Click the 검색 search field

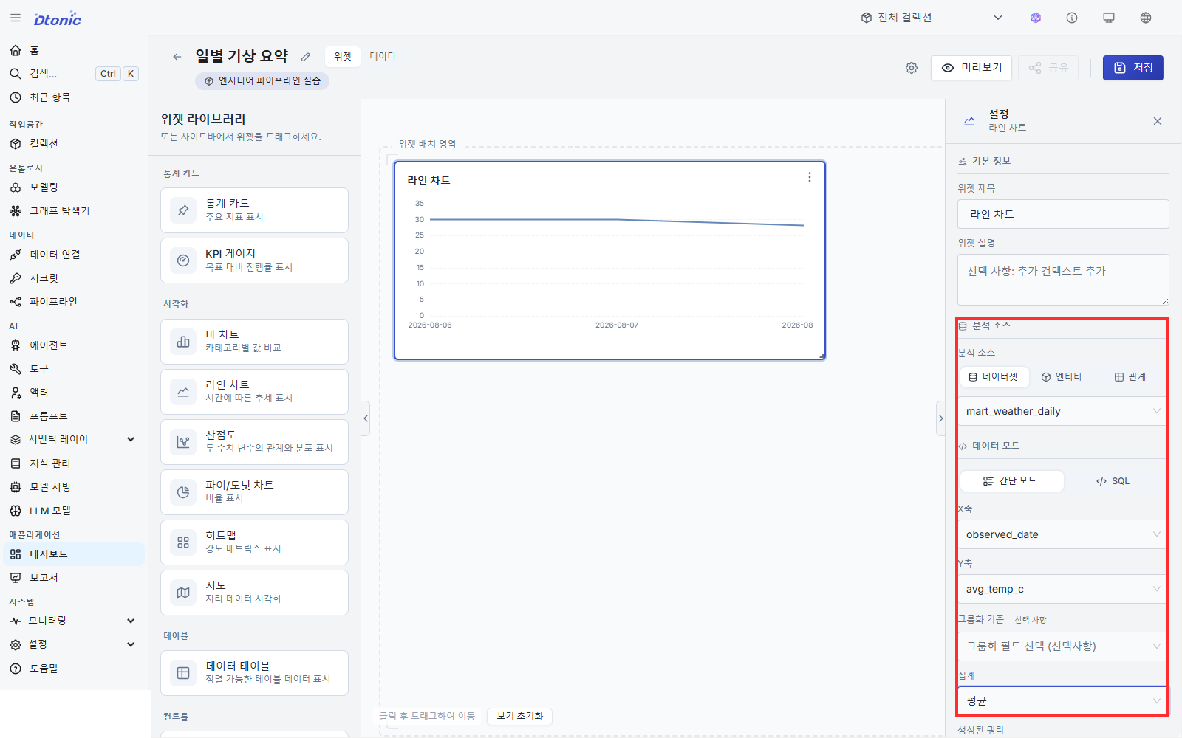[x=73, y=74]
